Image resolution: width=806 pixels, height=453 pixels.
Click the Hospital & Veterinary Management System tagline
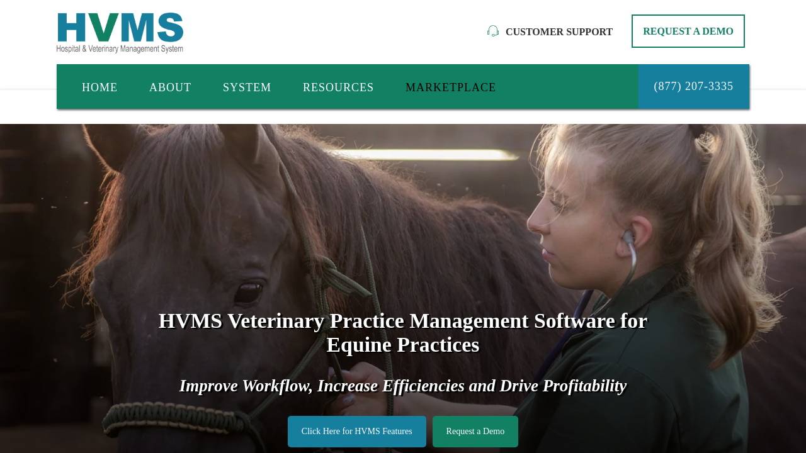(120, 48)
